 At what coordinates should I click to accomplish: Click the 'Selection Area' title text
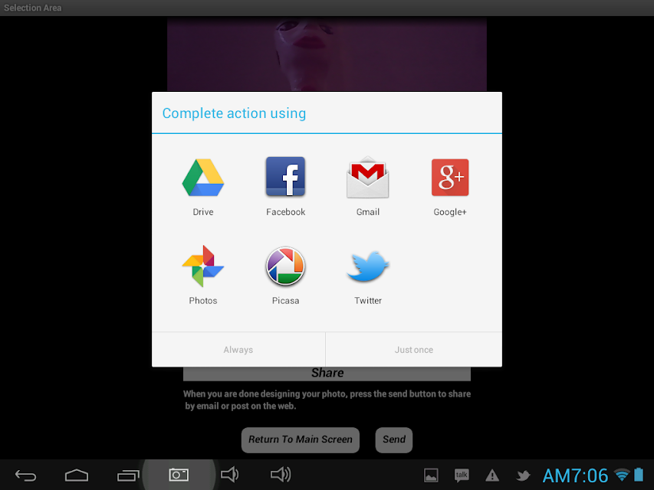click(32, 8)
